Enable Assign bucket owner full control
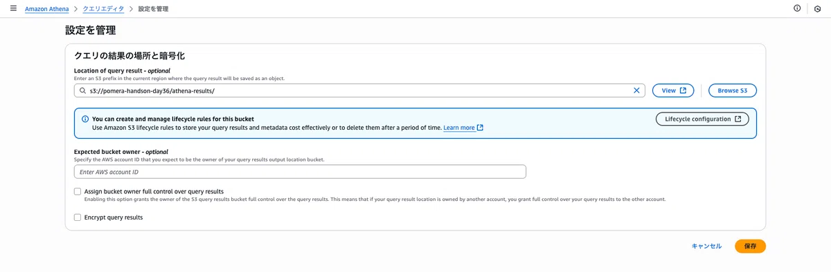831x272 pixels. pyautogui.click(x=78, y=191)
